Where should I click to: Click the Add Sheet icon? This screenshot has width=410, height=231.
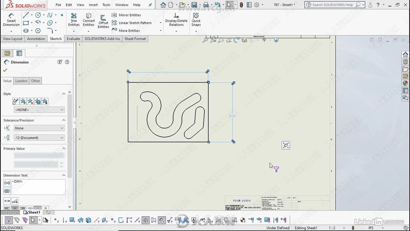48,212
